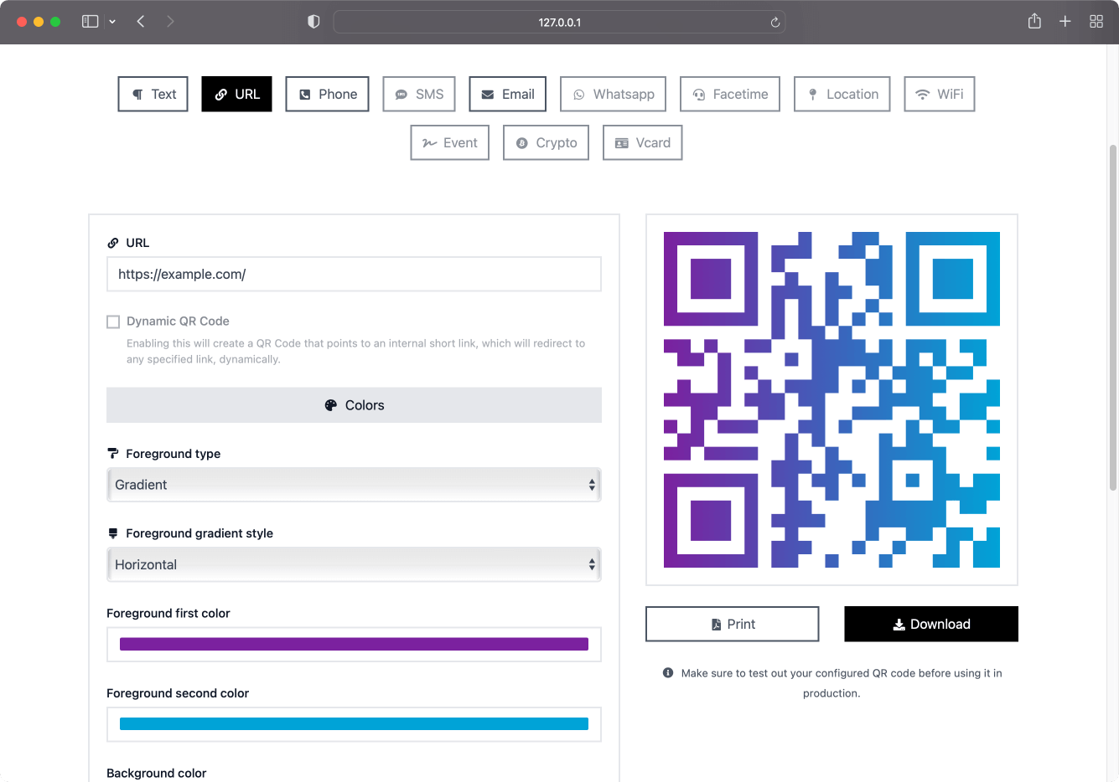Click inside the URL input field
The image size is (1119, 782).
coord(354,274)
